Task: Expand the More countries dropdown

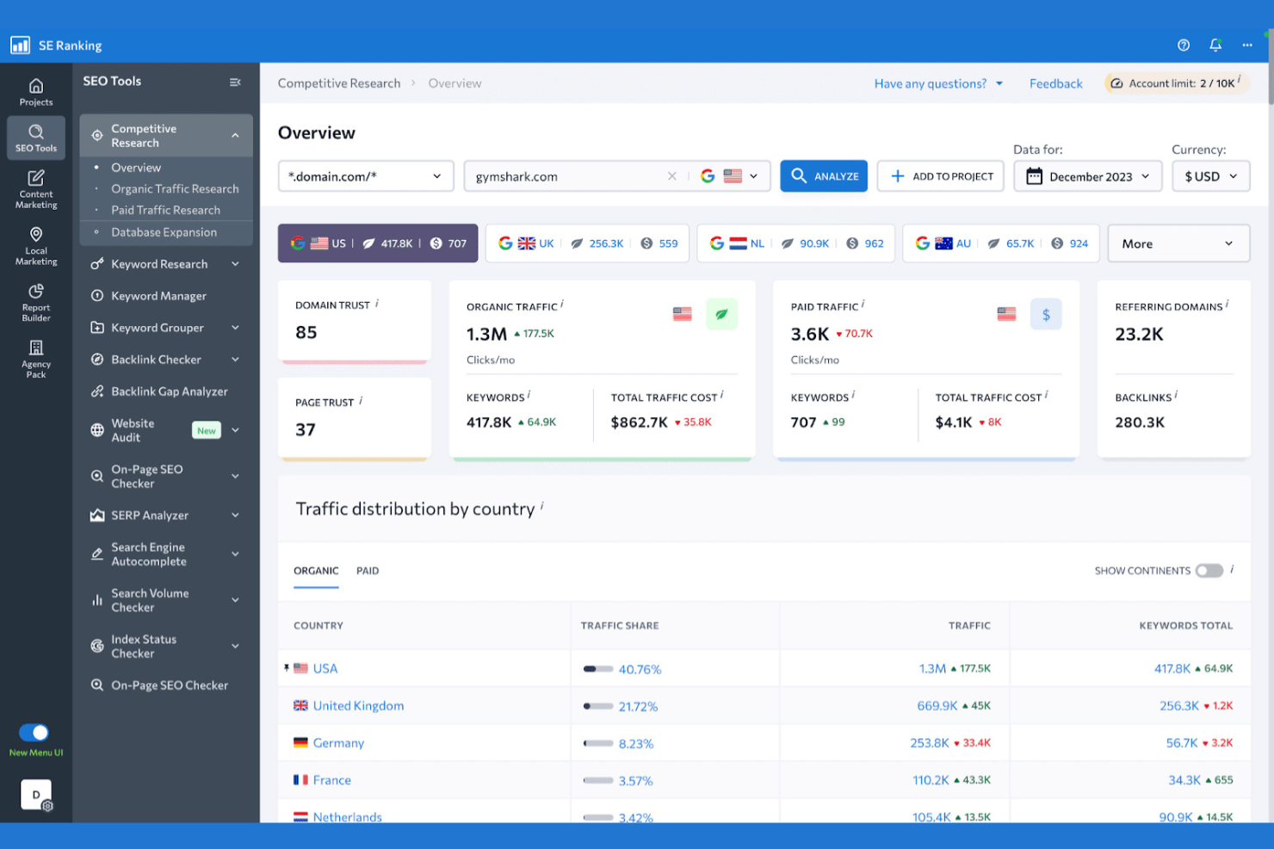Action: pyautogui.click(x=1178, y=243)
